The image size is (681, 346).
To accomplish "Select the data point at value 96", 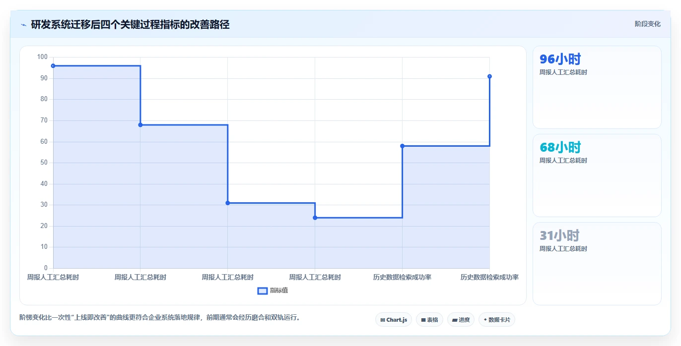I will tap(53, 66).
